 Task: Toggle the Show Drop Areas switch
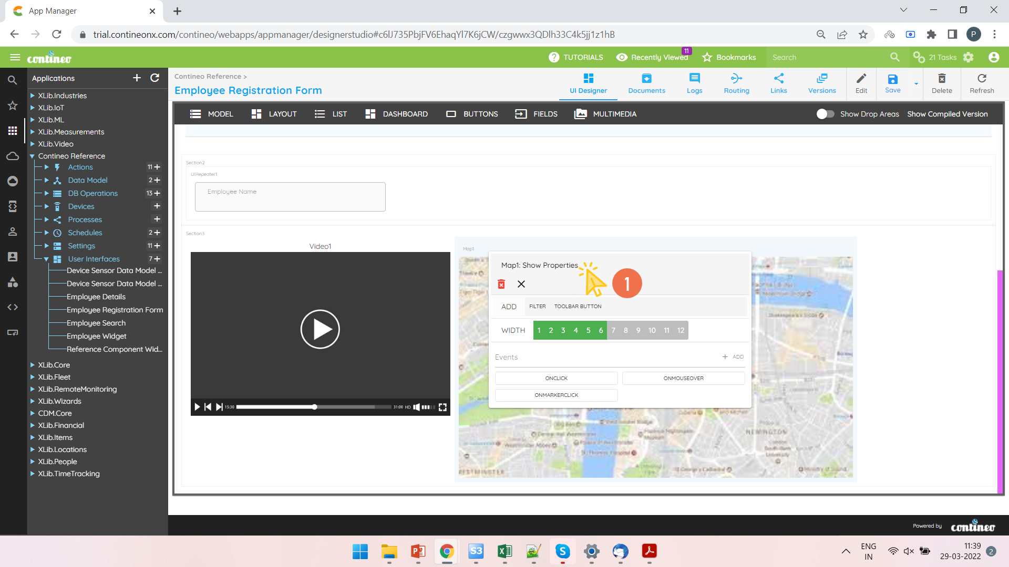(x=825, y=114)
